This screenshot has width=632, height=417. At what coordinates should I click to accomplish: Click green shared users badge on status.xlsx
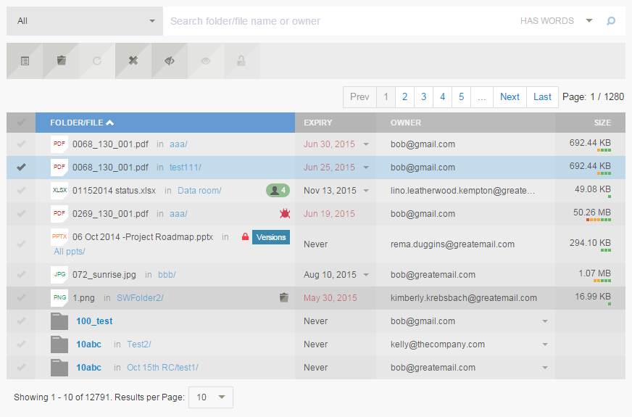[x=278, y=191]
